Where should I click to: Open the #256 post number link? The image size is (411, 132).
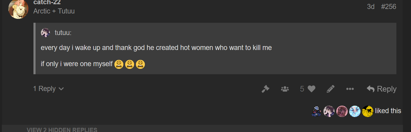click(x=388, y=7)
